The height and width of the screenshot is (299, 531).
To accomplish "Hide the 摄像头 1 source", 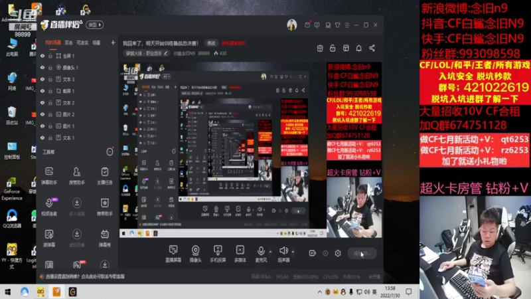I will (x=42, y=68).
